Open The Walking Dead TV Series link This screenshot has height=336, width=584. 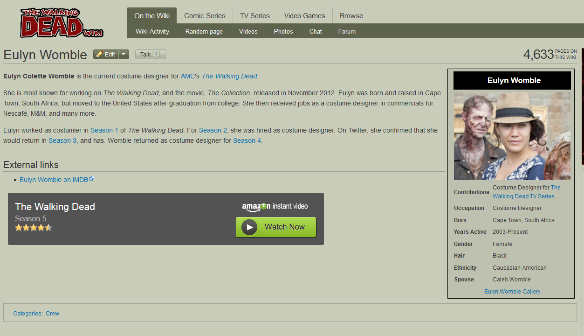point(527,192)
